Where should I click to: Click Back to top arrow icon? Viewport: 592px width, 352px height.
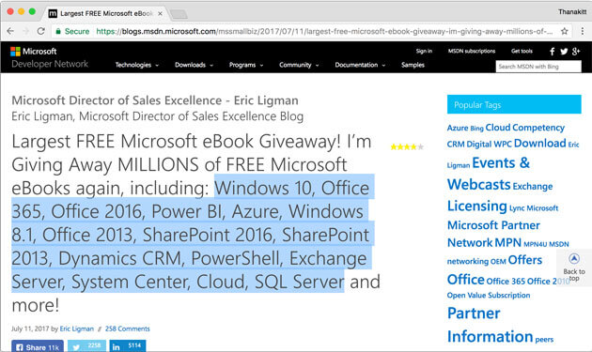coord(574,259)
